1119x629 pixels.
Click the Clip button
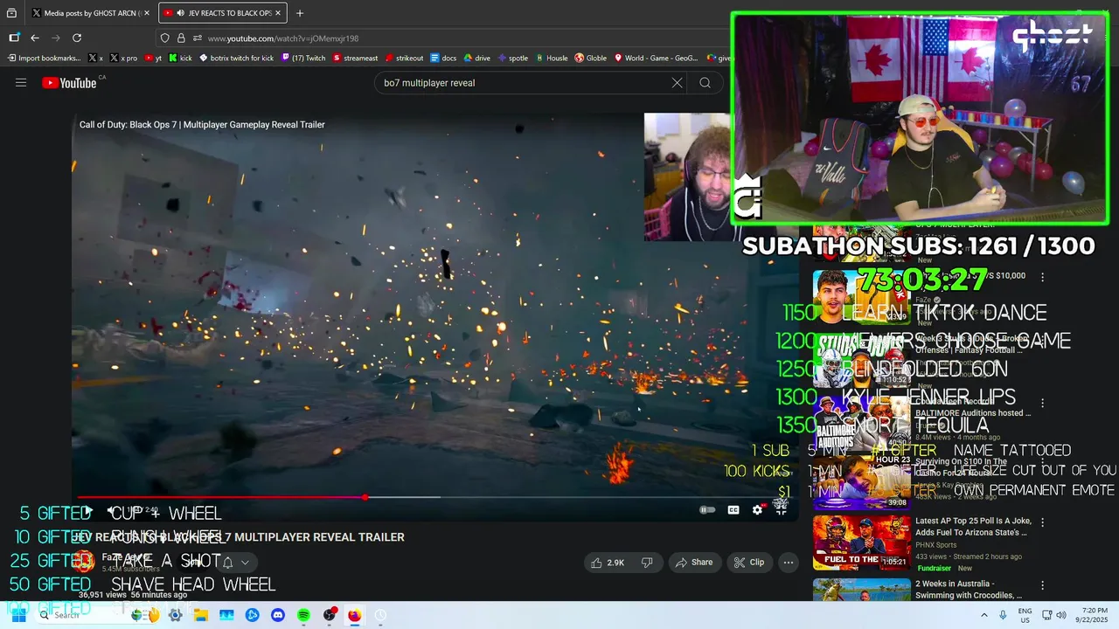click(749, 563)
